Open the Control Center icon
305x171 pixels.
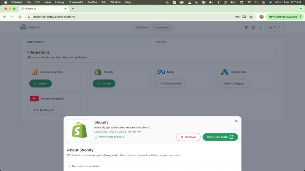click(x=263, y=2)
